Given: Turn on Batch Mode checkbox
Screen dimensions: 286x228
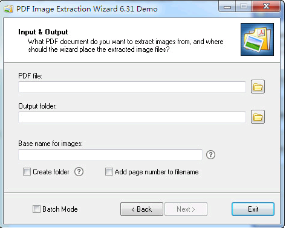Looking at the screenshot, I should point(36,209).
